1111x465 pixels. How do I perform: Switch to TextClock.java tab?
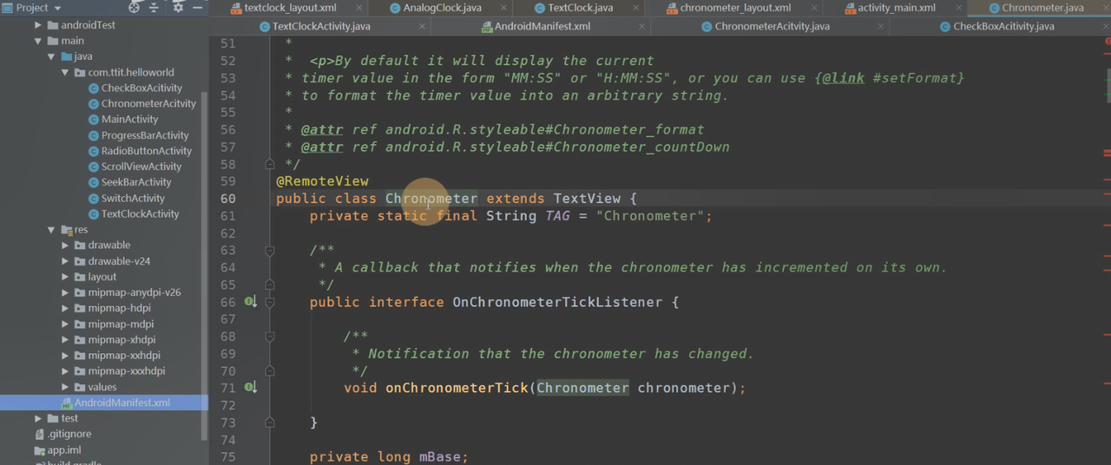click(x=580, y=8)
